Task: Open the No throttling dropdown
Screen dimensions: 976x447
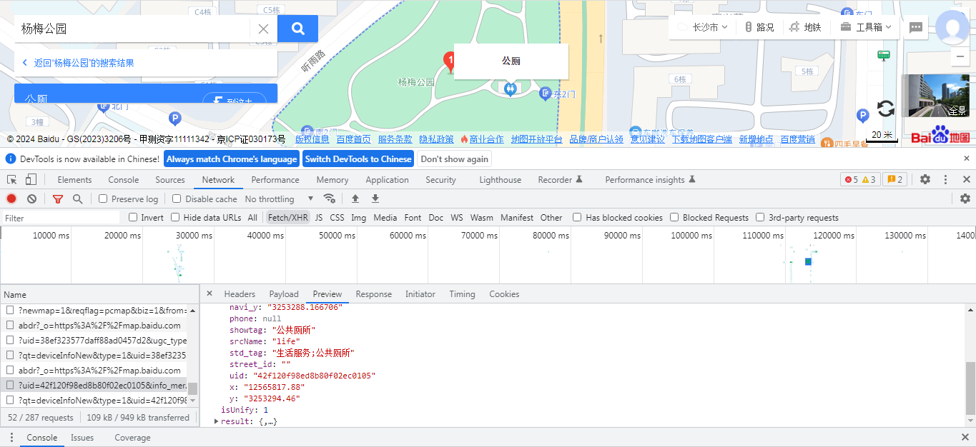Action: pos(280,199)
